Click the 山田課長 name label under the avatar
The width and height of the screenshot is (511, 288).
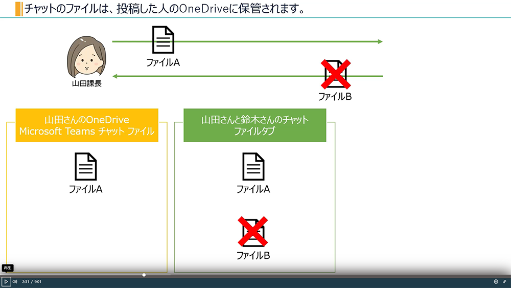pos(87,83)
